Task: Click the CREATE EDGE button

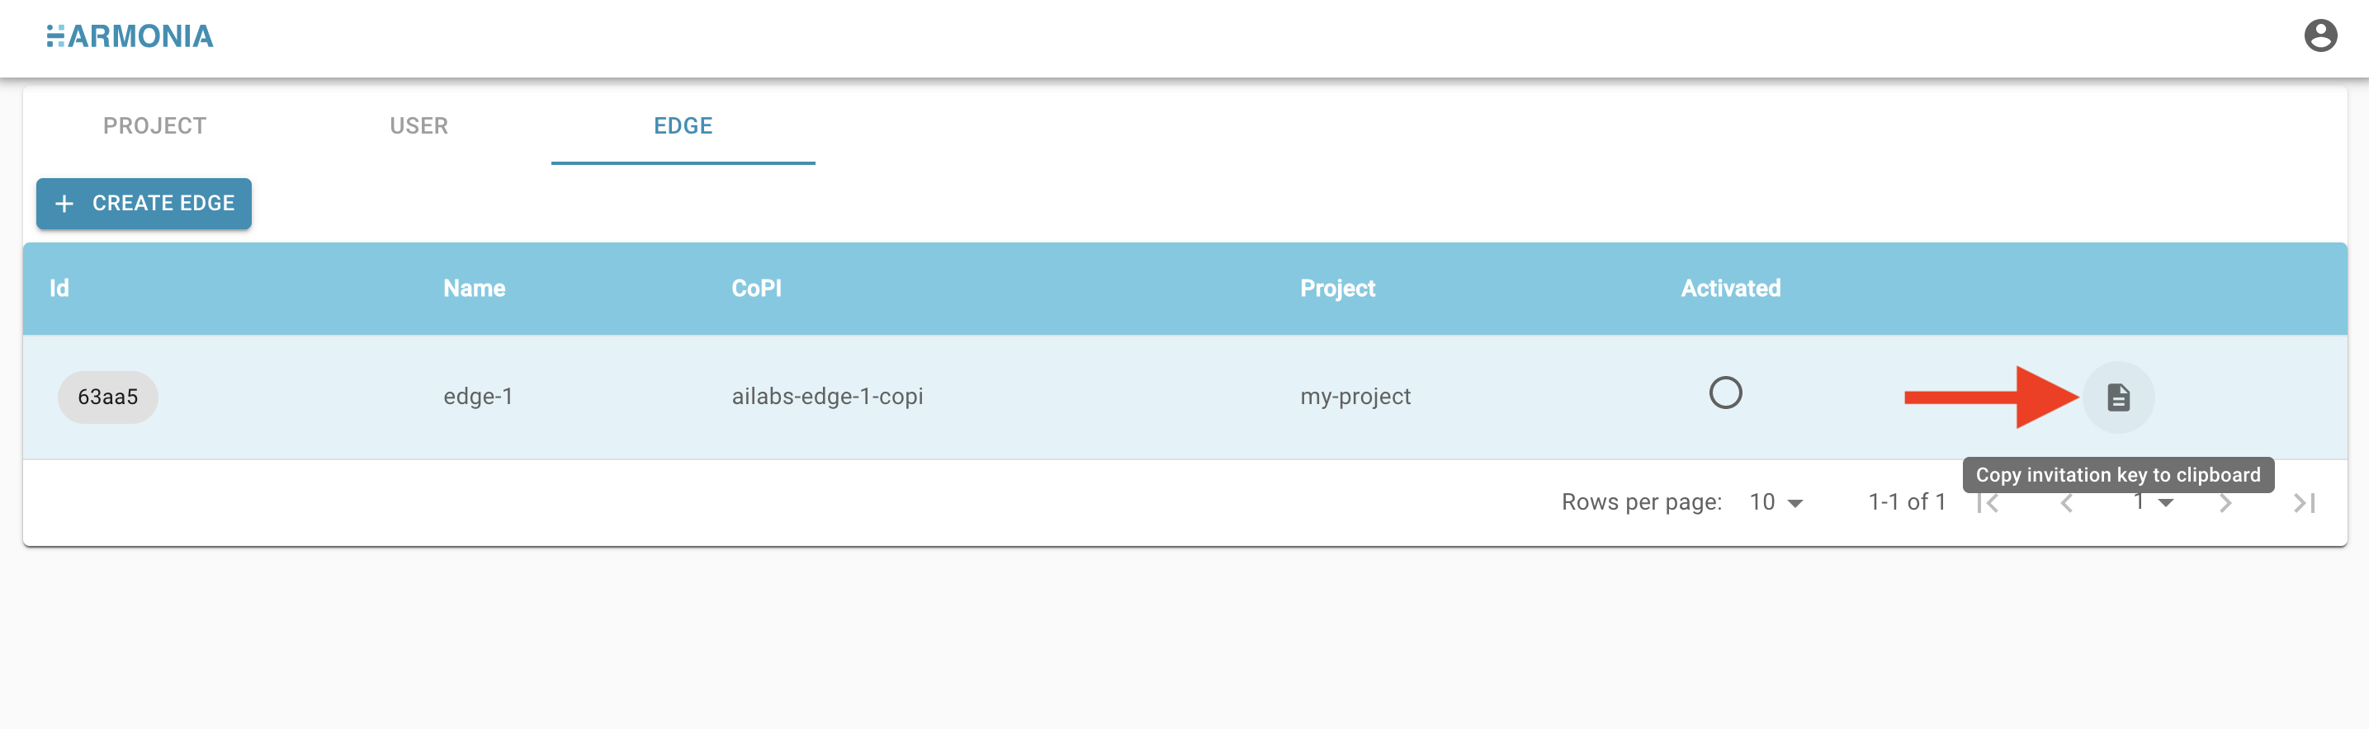Action: point(144,203)
